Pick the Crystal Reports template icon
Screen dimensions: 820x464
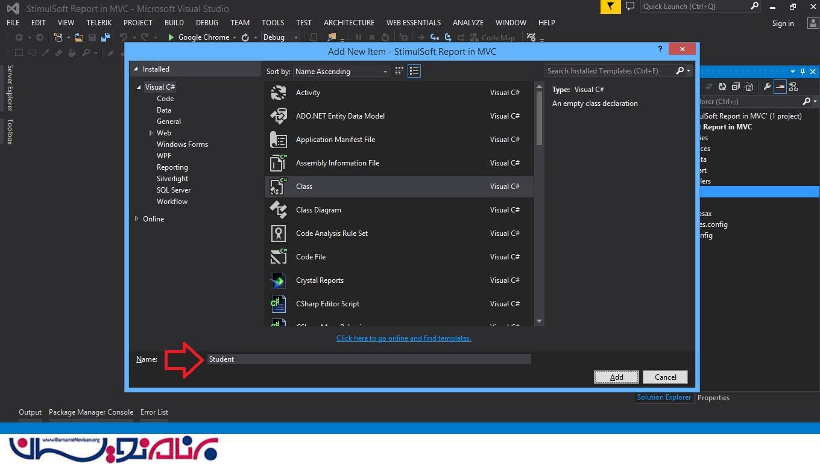point(278,280)
